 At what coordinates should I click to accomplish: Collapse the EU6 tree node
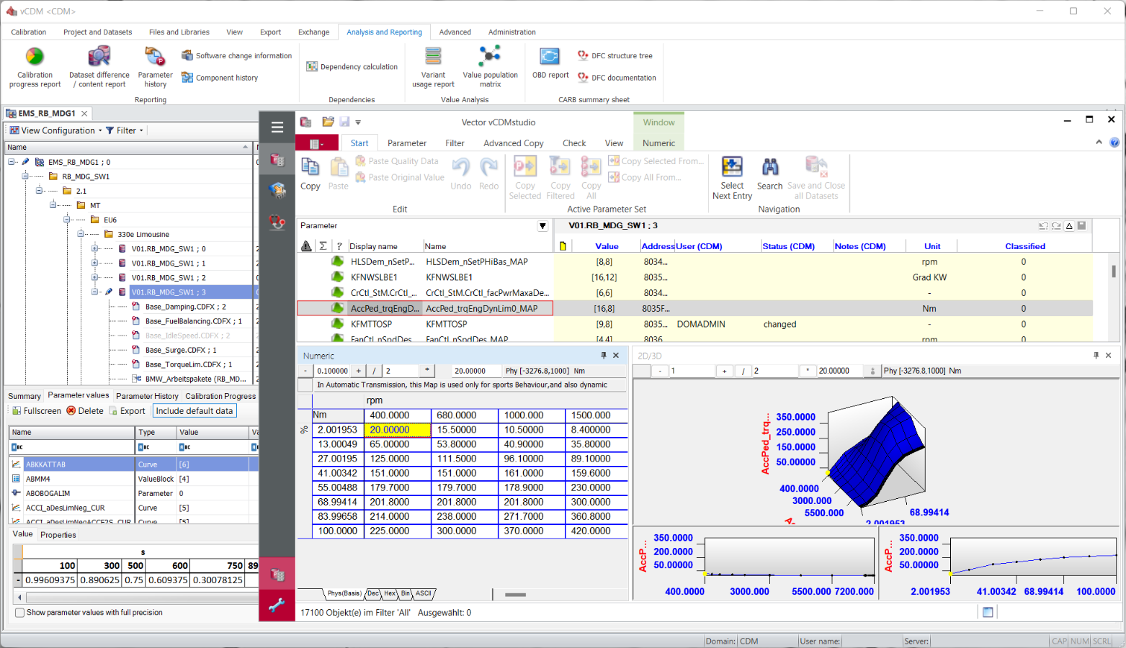[x=66, y=220]
